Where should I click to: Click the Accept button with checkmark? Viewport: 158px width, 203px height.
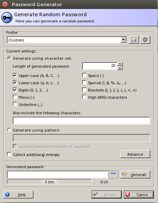pos(107,194)
